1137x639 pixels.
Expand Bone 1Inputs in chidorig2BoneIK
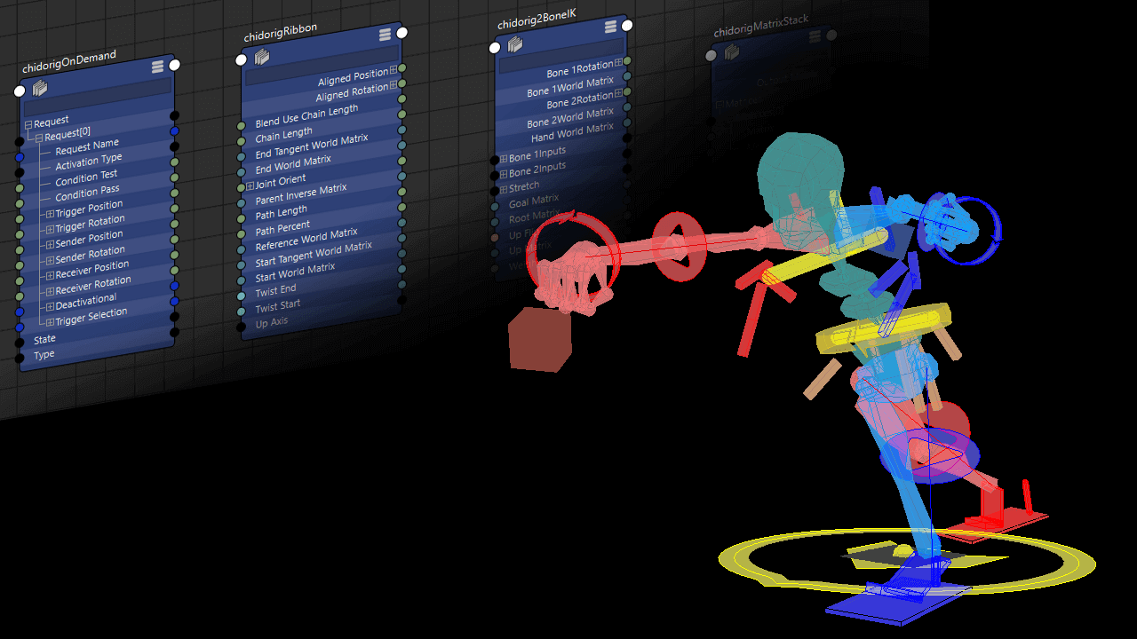point(504,158)
